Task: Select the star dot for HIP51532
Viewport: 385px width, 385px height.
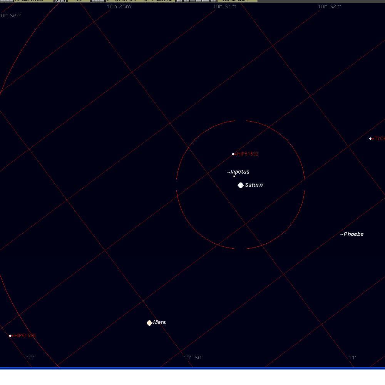Action: pos(233,154)
